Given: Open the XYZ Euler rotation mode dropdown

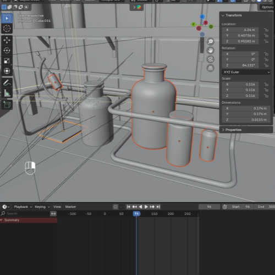Looking at the screenshot, I should (x=246, y=72).
